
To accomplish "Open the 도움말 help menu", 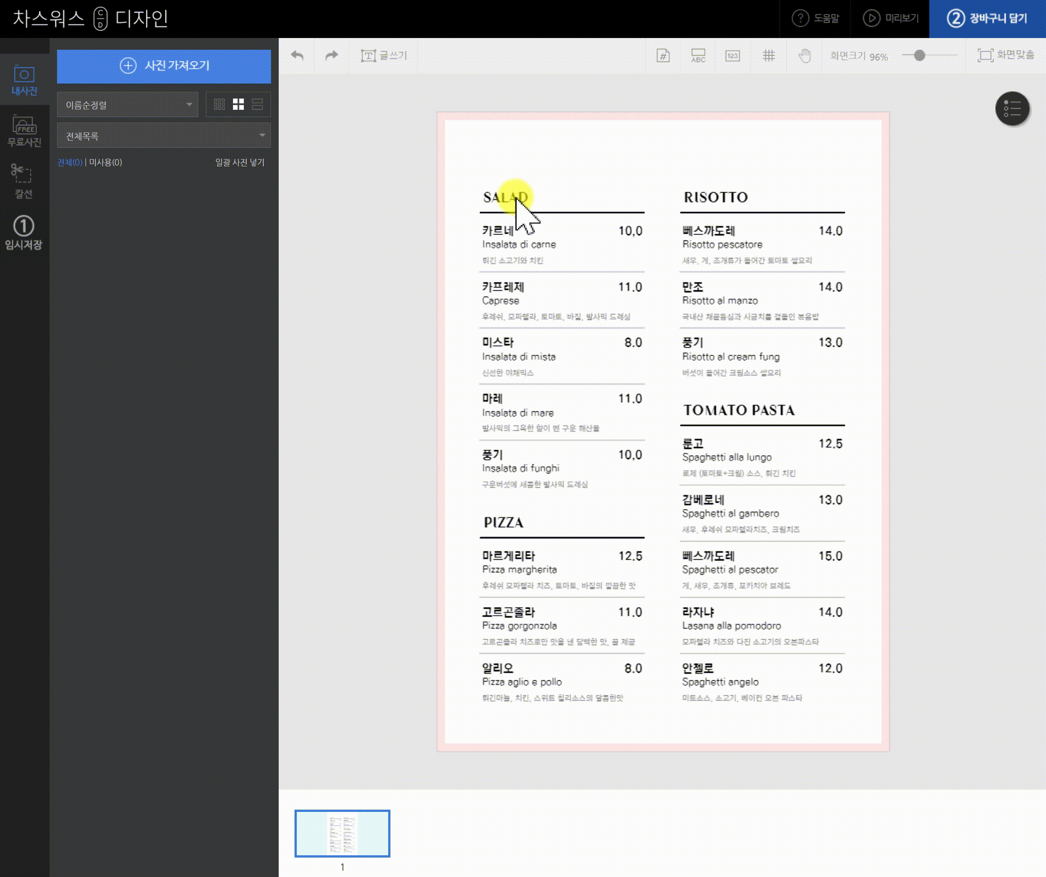I will coord(815,19).
